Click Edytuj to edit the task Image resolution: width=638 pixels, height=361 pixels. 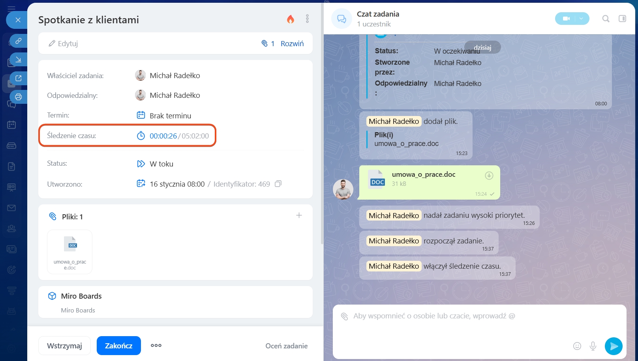click(x=63, y=43)
